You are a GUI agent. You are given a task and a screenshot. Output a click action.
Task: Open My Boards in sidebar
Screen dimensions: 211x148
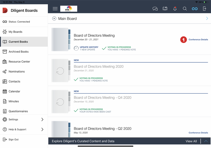[15, 32]
